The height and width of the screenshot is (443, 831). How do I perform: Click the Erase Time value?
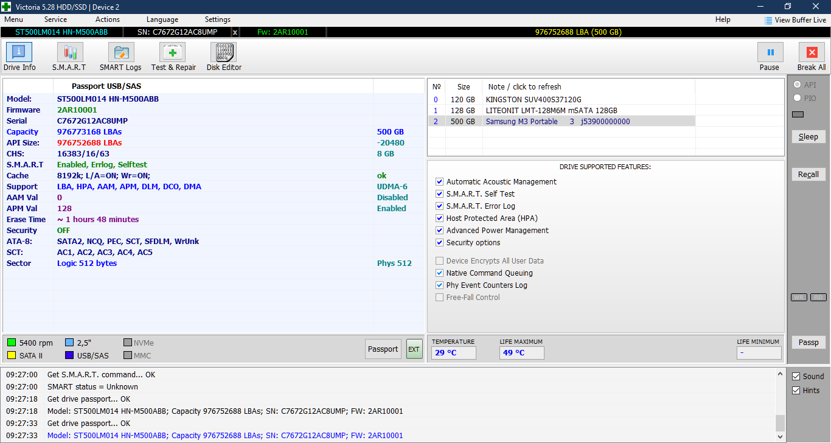(98, 220)
